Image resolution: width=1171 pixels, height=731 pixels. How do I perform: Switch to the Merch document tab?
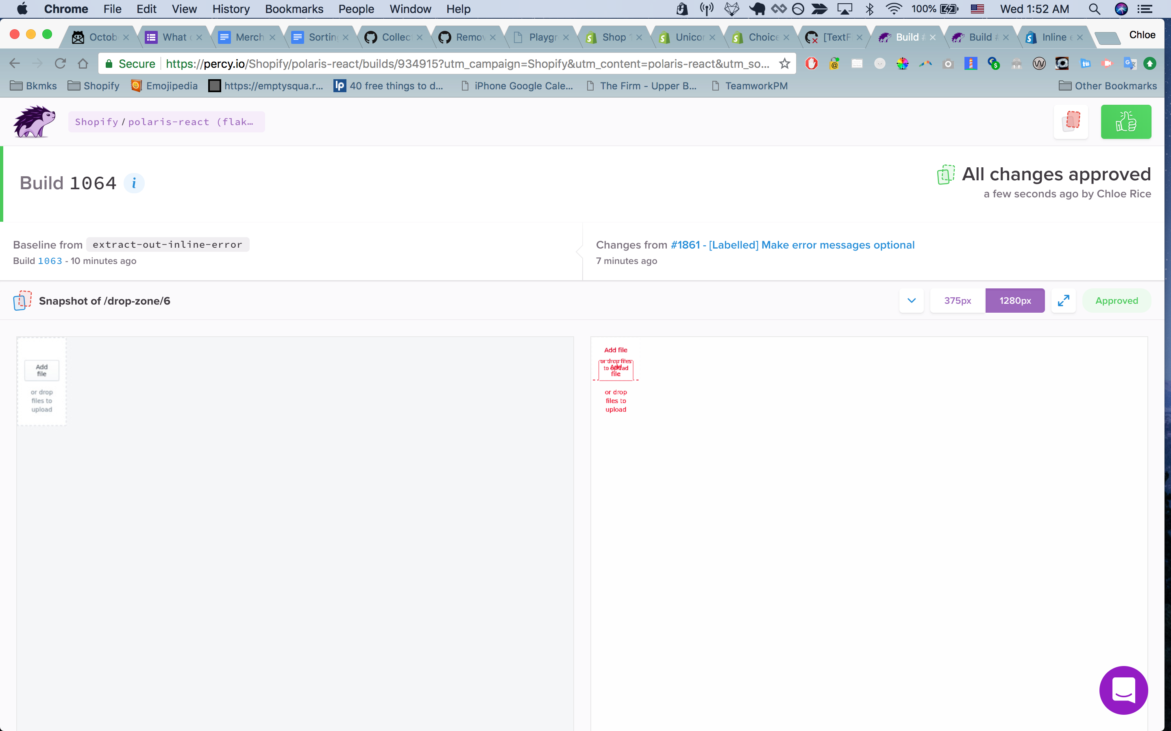pos(247,37)
